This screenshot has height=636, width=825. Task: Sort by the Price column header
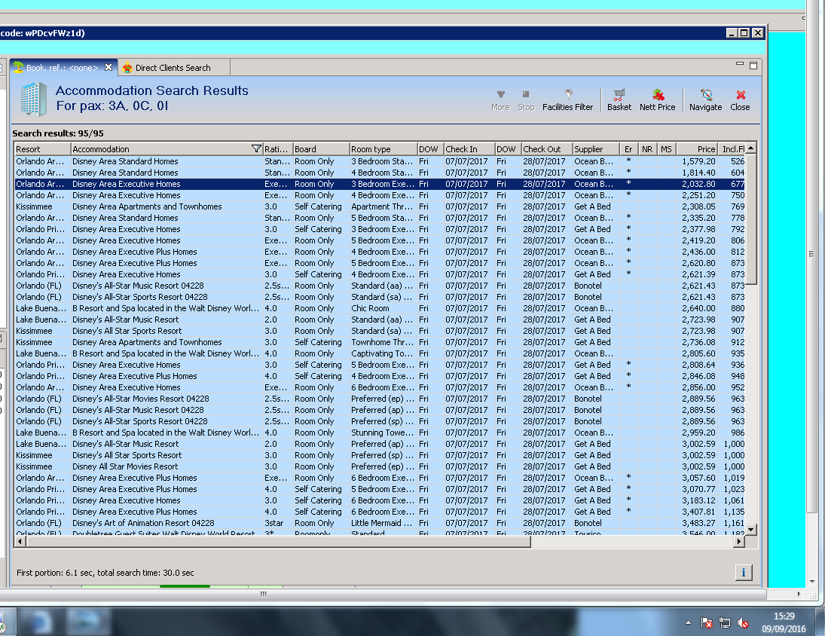(x=697, y=149)
